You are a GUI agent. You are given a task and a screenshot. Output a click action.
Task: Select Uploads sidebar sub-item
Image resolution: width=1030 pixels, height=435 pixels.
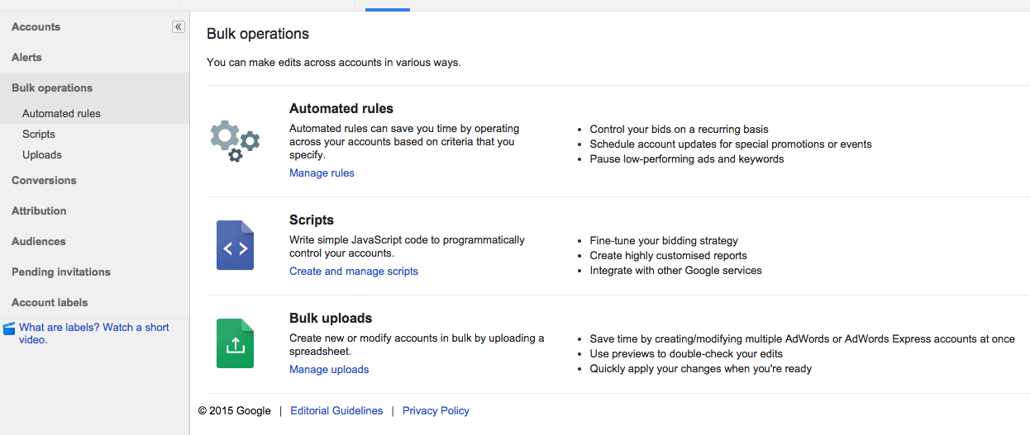pos(42,154)
